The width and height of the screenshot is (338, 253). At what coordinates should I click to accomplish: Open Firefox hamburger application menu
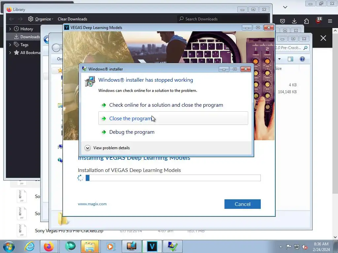point(330,21)
